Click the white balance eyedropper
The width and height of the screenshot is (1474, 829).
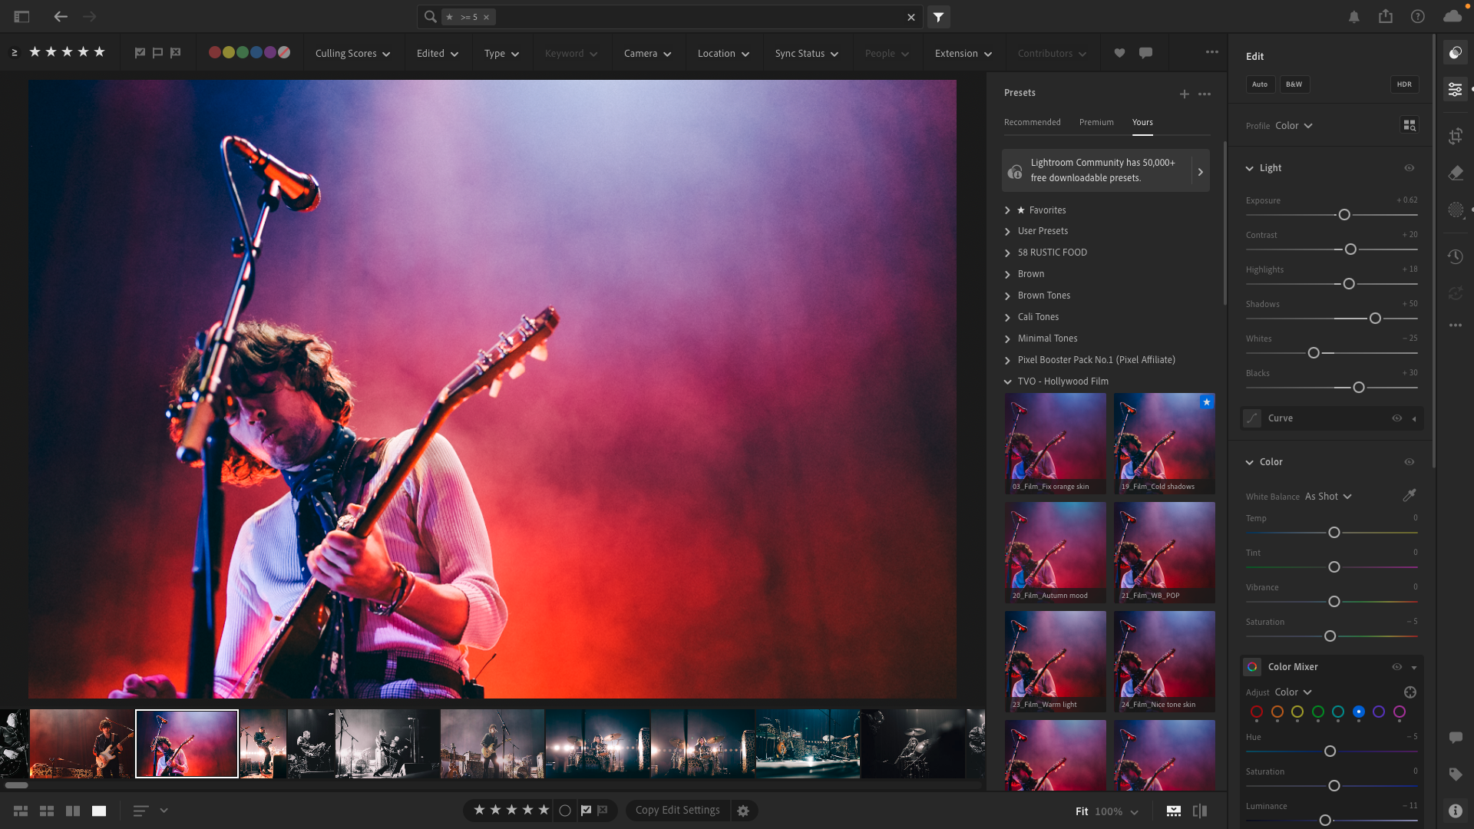click(1409, 496)
